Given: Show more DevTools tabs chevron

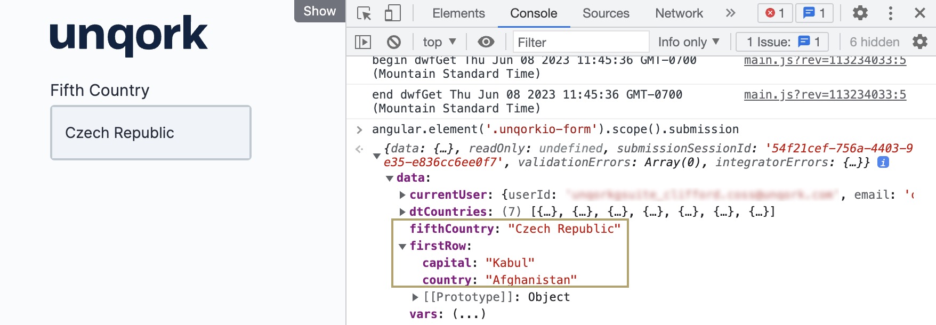Looking at the screenshot, I should click(730, 13).
